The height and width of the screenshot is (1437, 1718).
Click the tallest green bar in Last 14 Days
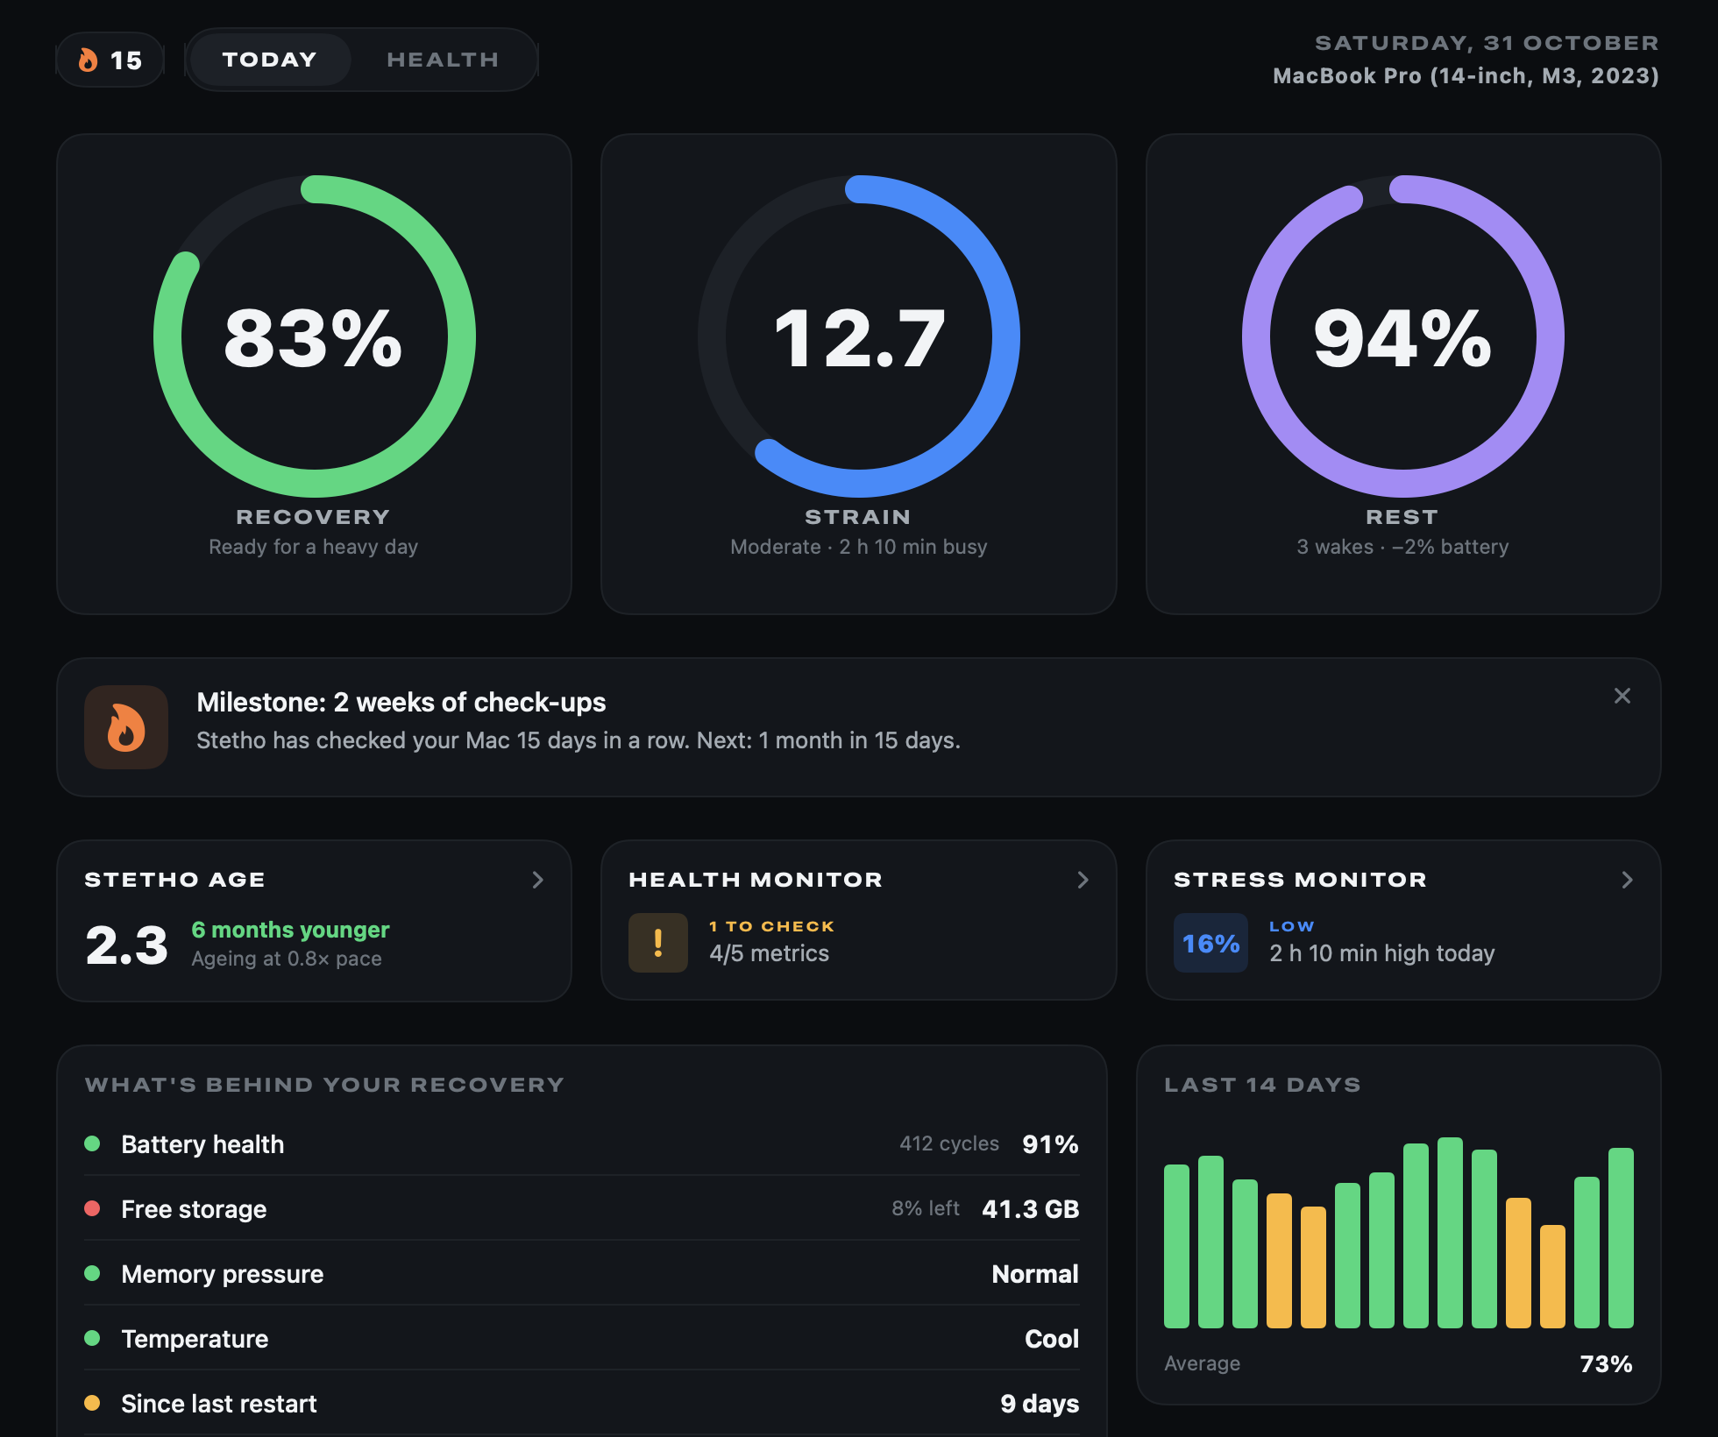pos(1450,1233)
